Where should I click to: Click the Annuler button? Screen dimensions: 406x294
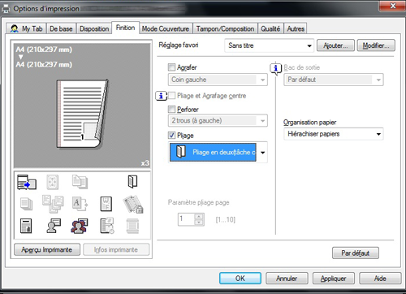pyautogui.click(x=287, y=278)
